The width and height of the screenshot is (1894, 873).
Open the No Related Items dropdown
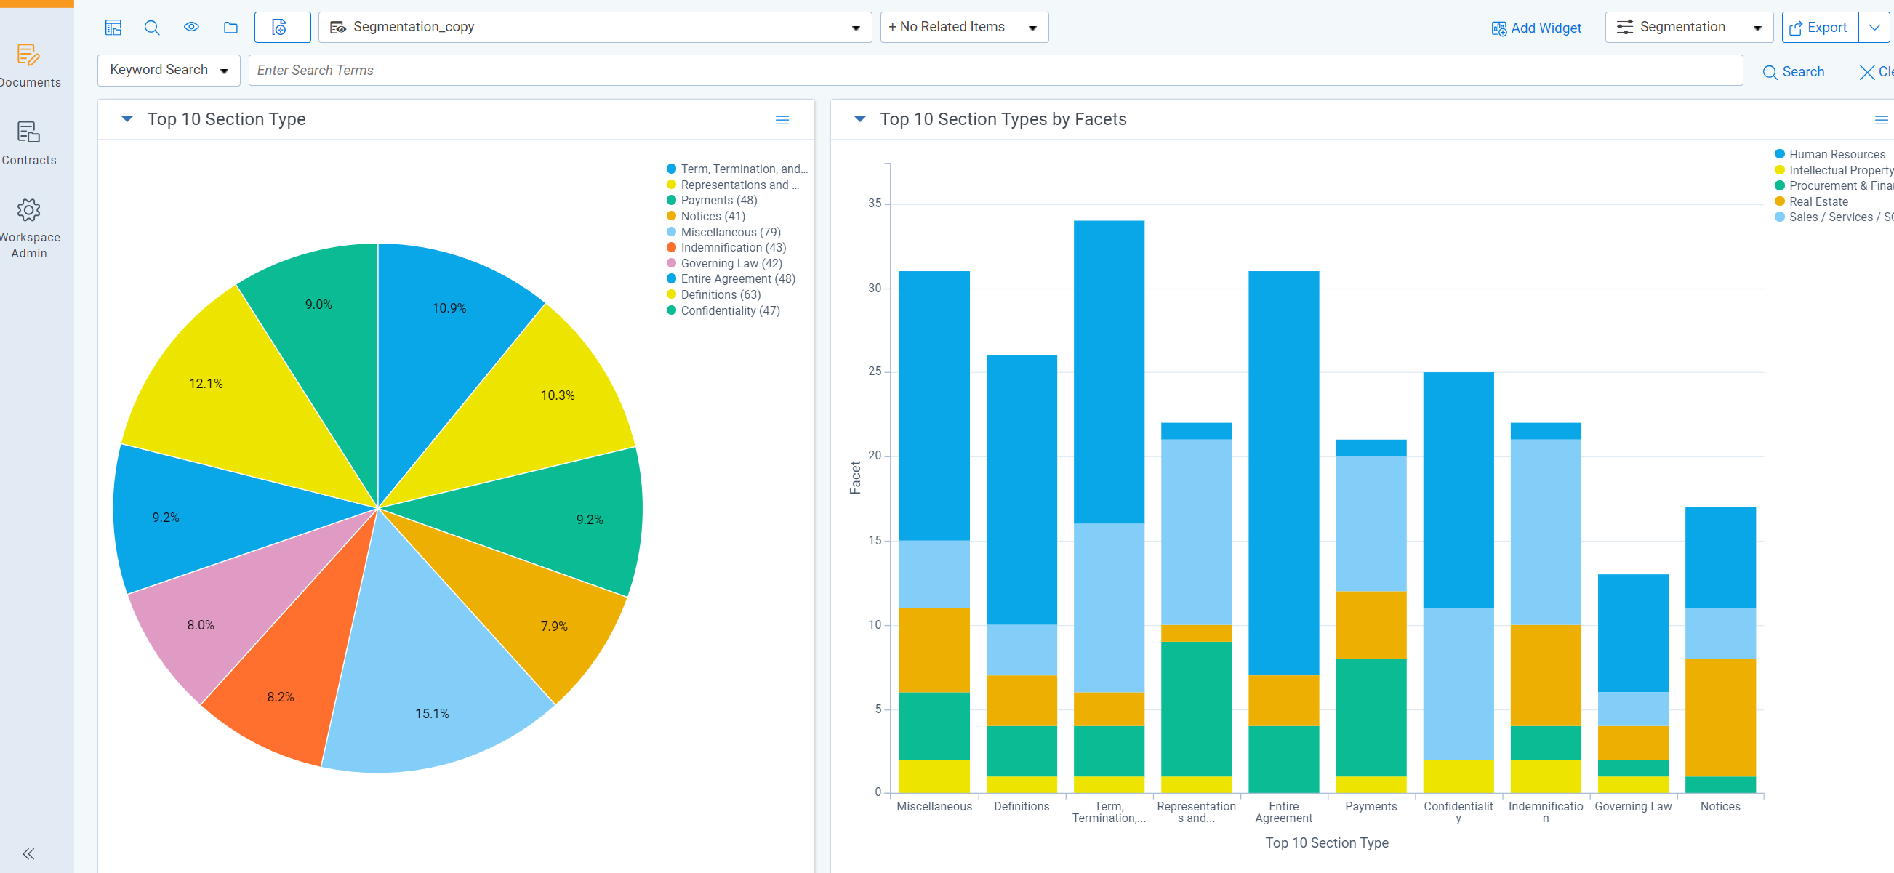pyautogui.click(x=964, y=27)
